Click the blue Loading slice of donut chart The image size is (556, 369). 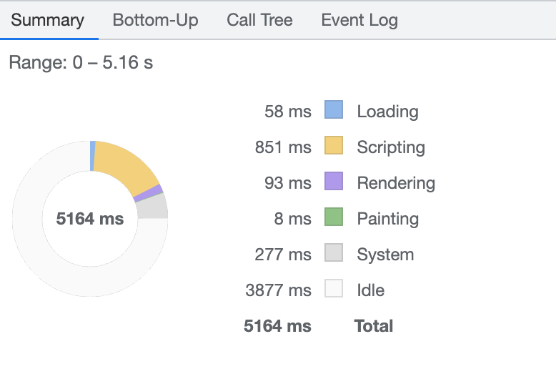93,156
